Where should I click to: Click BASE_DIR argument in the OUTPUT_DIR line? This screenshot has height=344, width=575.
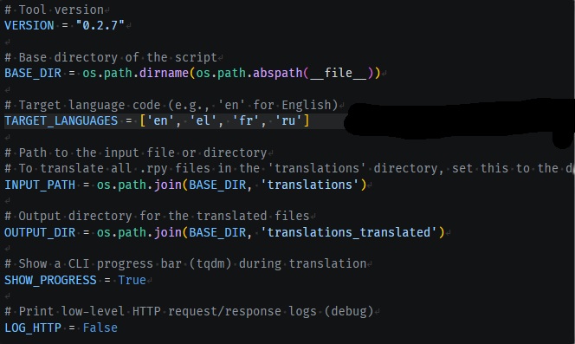[217, 232]
